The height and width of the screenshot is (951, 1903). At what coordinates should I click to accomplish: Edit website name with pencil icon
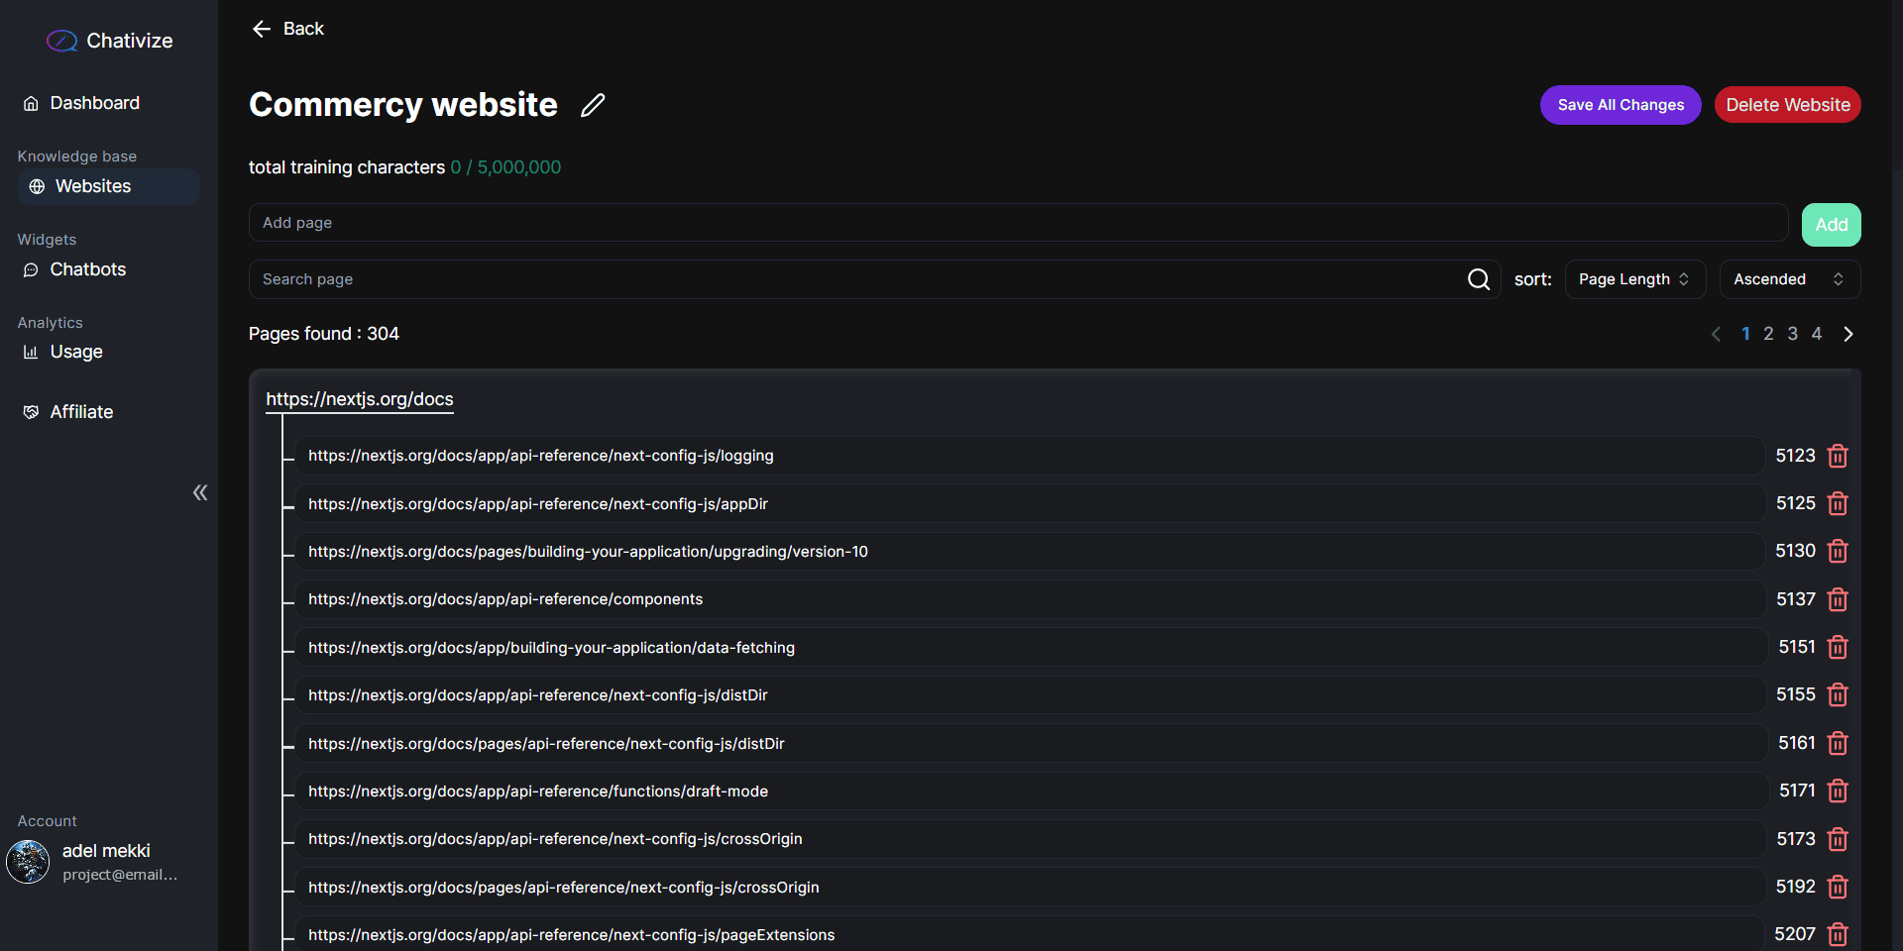(x=593, y=105)
